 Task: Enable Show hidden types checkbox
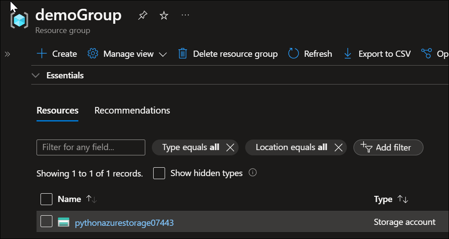[159, 173]
